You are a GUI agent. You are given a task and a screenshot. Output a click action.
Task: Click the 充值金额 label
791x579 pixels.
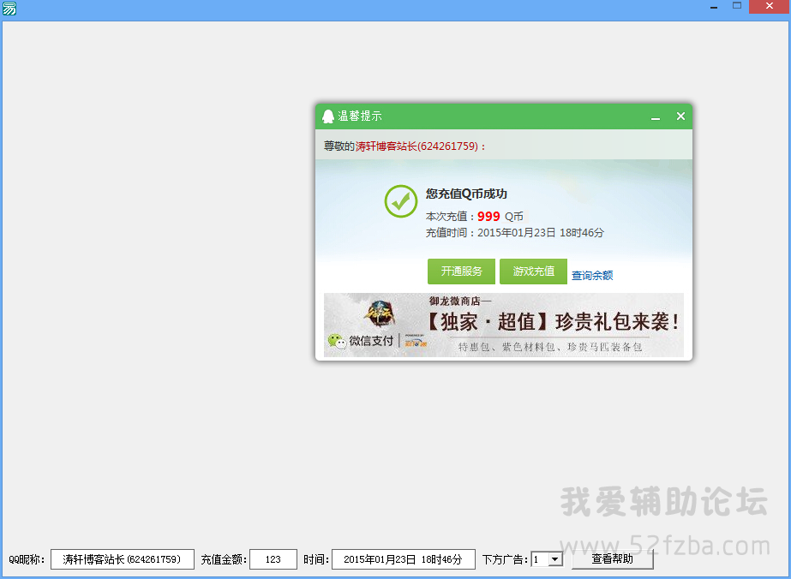(x=224, y=559)
